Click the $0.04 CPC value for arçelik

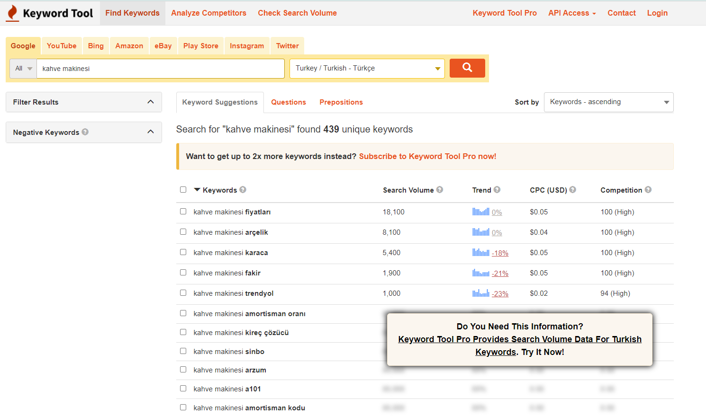coord(539,232)
